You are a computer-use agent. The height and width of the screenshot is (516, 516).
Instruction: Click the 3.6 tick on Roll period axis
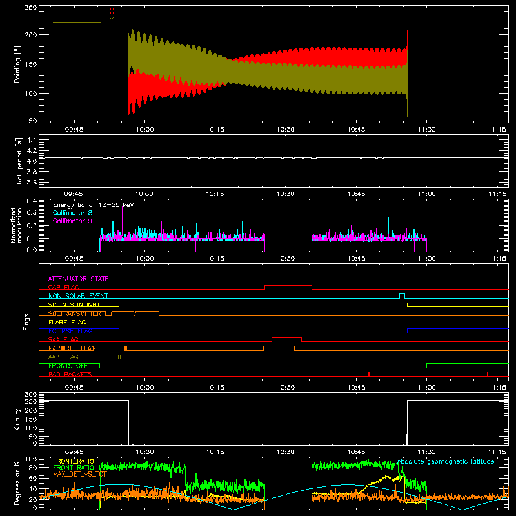pos(32,182)
